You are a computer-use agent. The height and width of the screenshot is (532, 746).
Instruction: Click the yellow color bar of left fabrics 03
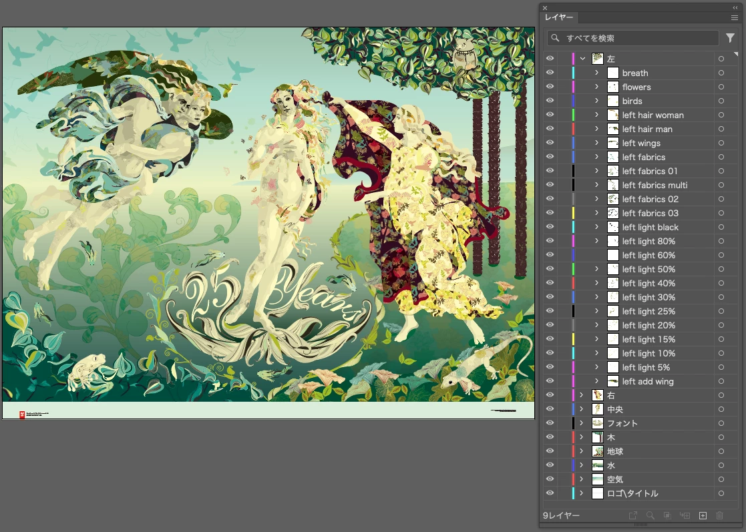[x=573, y=212]
